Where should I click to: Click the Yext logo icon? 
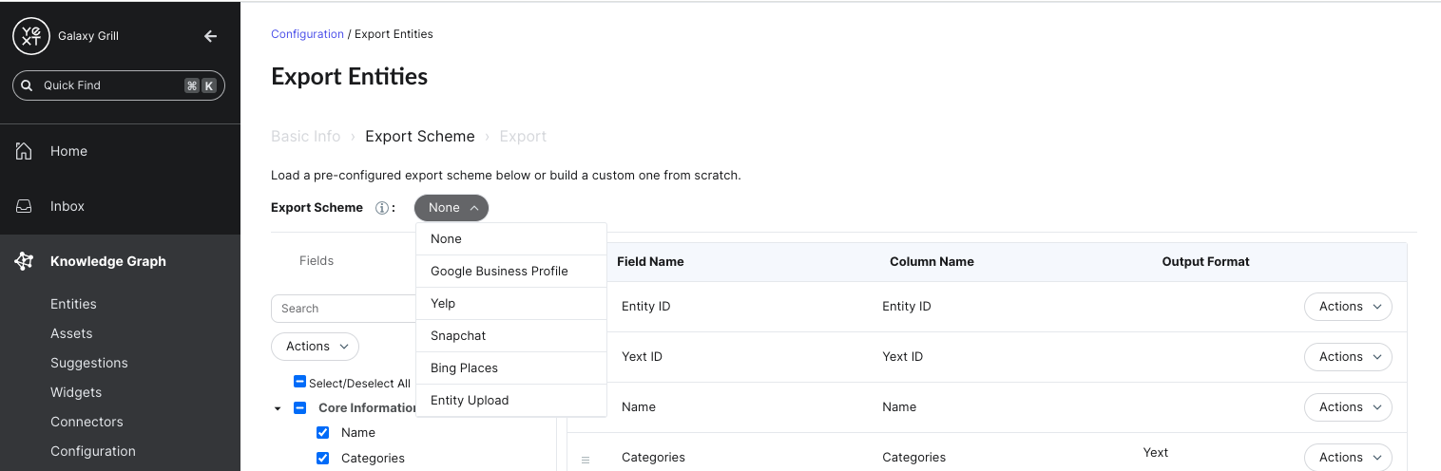coord(31,36)
